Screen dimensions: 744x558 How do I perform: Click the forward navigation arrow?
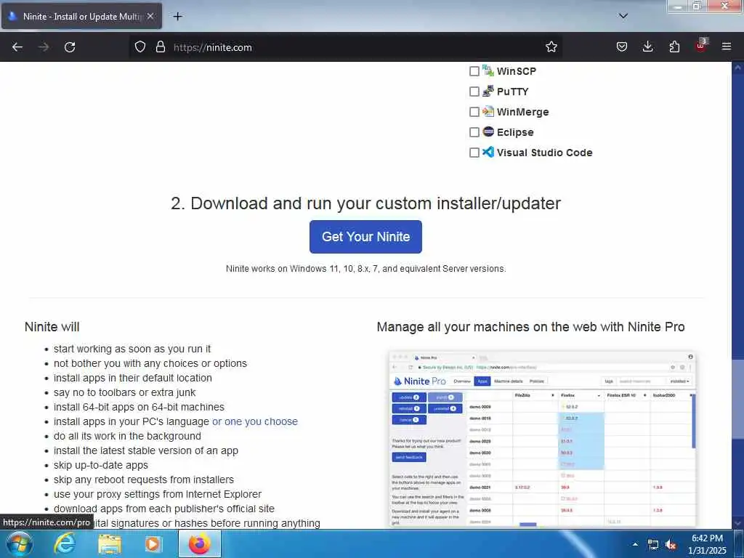pos(44,47)
